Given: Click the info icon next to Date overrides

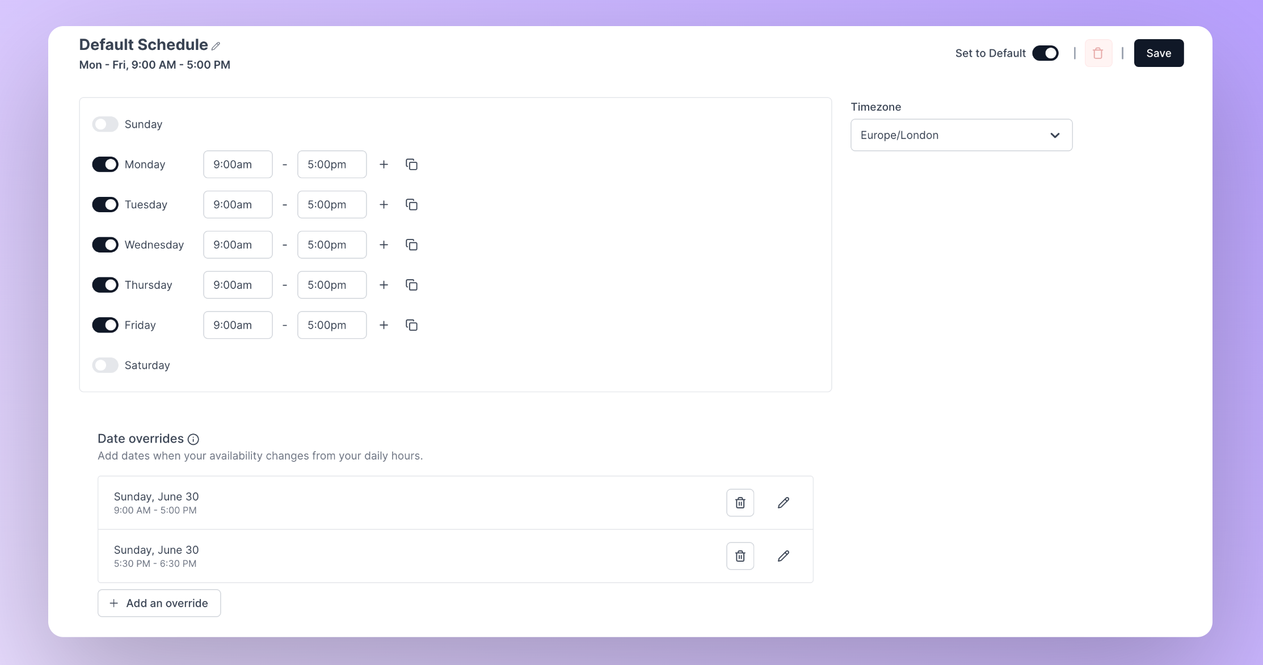Looking at the screenshot, I should (x=193, y=439).
